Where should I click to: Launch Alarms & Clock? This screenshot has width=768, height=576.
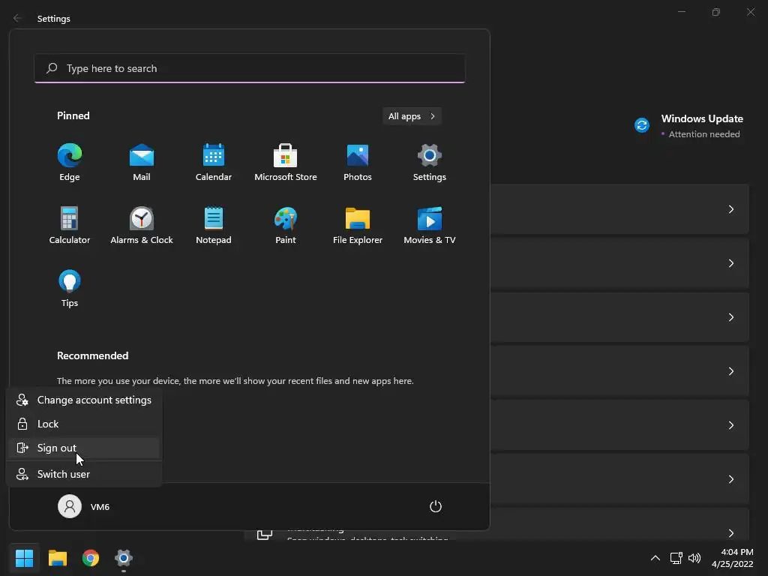pos(142,225)
